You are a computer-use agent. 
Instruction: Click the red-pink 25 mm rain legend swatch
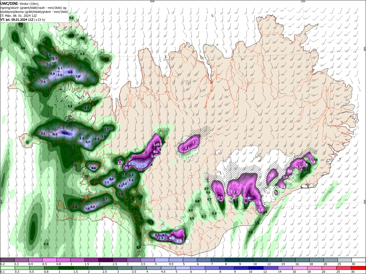344,268
